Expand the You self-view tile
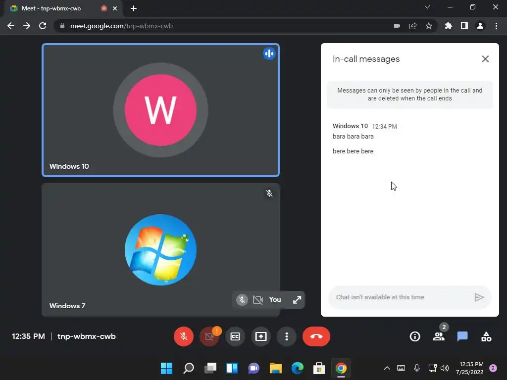507x380 pixels. [297, 299]
